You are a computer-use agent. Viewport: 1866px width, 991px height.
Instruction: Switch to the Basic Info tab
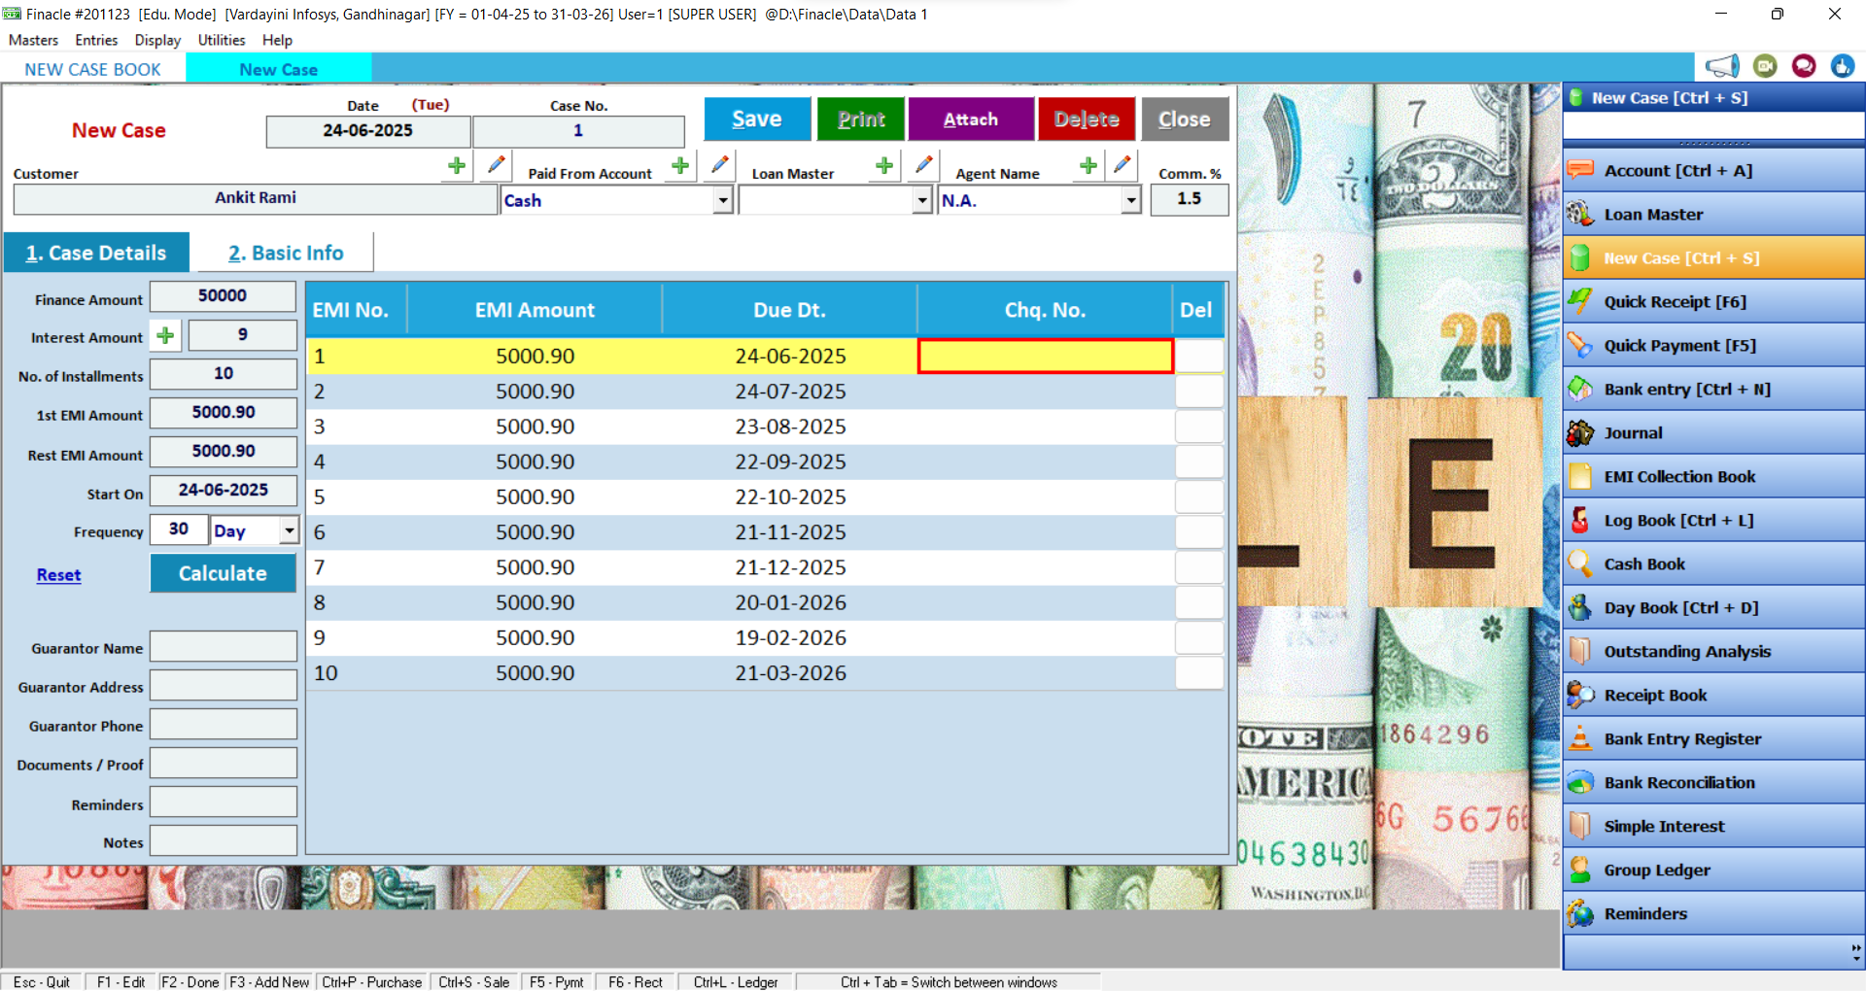pyautogui.click(x=286, y=254)
